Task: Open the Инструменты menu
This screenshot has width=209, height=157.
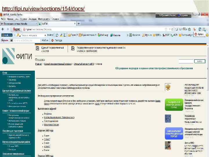Action: click(x=44, y=19)
